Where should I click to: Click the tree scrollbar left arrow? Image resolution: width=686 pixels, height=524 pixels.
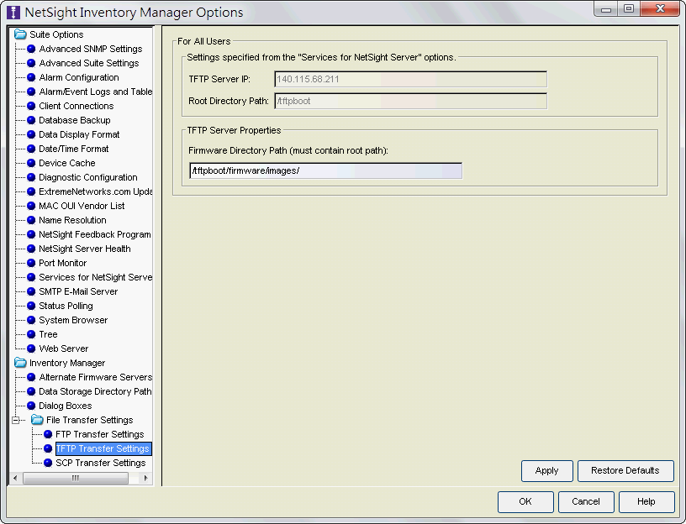pyautogui.click(x=16, y=478)
